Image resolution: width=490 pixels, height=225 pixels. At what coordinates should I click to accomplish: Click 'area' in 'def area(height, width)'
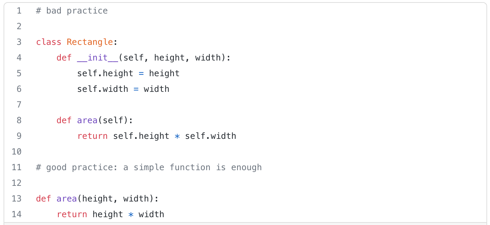coord(66,199)
